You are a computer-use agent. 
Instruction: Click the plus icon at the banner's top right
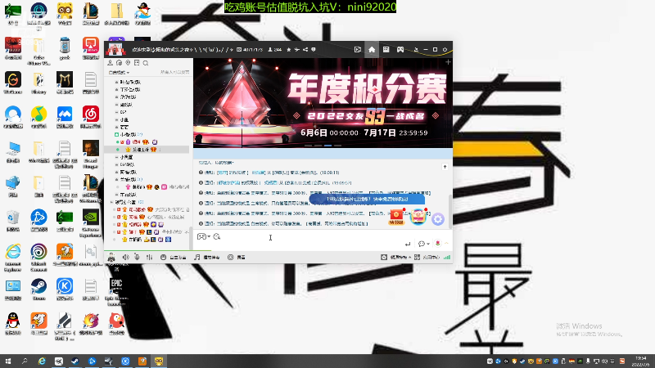click(x=448, y=62)
